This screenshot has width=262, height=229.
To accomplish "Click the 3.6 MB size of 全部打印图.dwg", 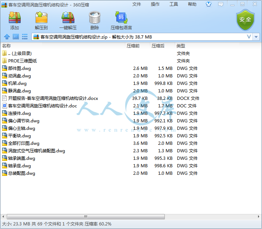I will (x=140, y=143).
